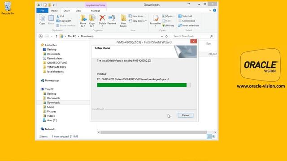
Task: Select Network in navigation pane
Action: (x=48, y=129)
